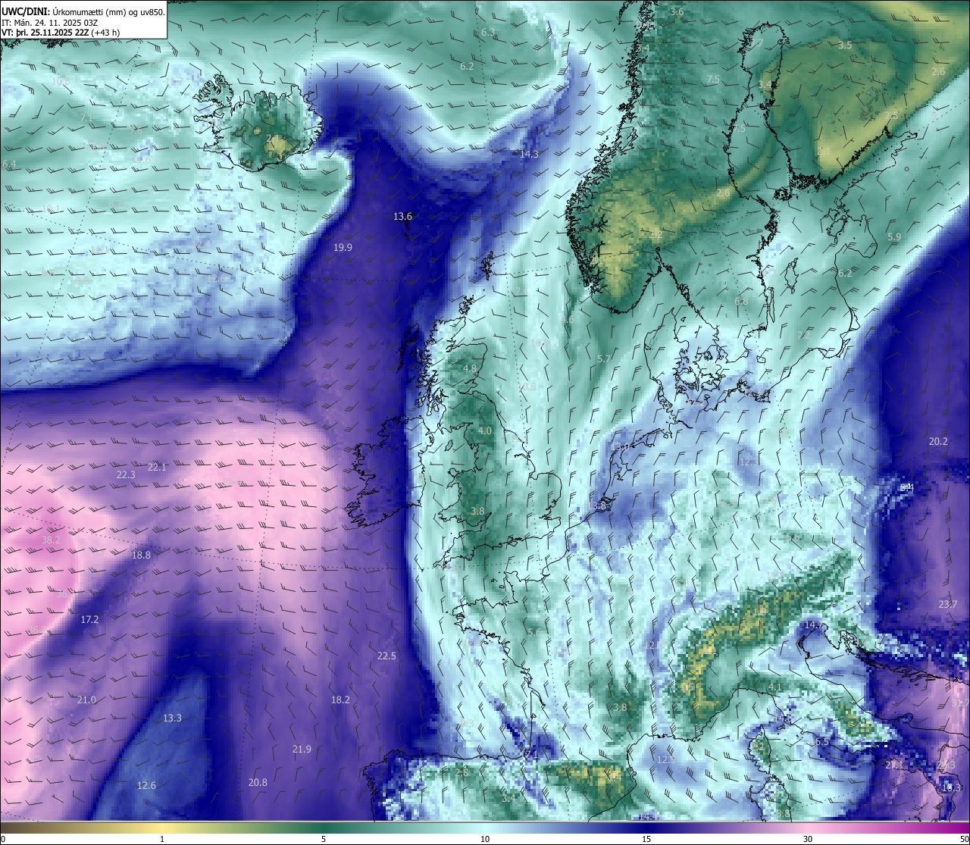Click the 13.6 value on the map
970x845 pixels.
pyautogui.click(x=402, y=217)
